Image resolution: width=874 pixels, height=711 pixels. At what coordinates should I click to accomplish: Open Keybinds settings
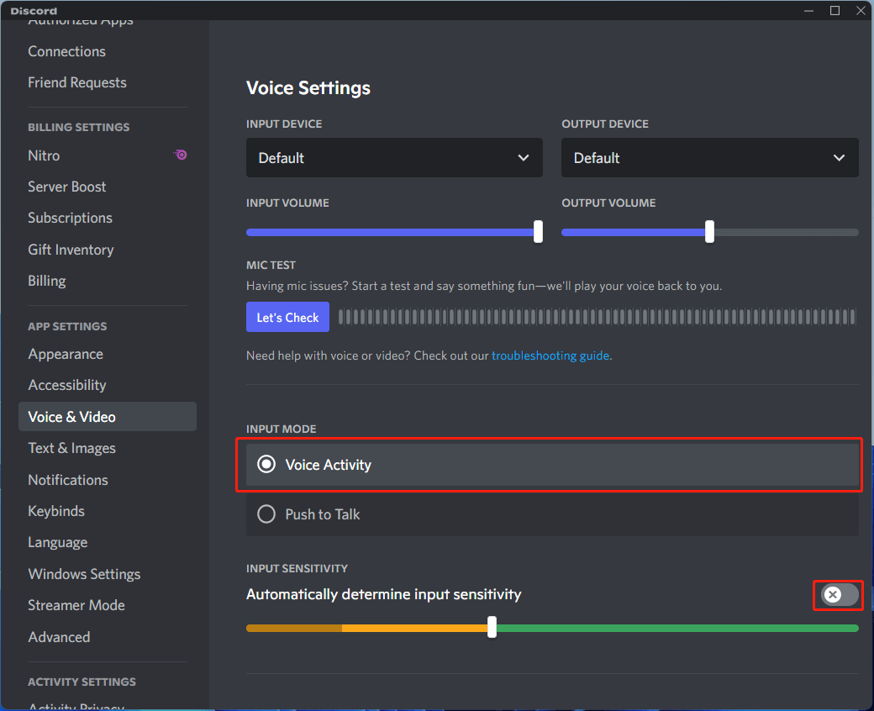[x=56, y=511]
